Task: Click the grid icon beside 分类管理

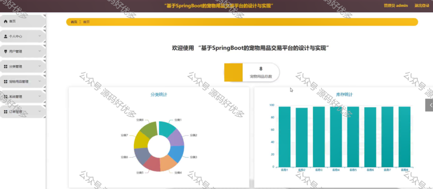Action: tap(5, 67)
